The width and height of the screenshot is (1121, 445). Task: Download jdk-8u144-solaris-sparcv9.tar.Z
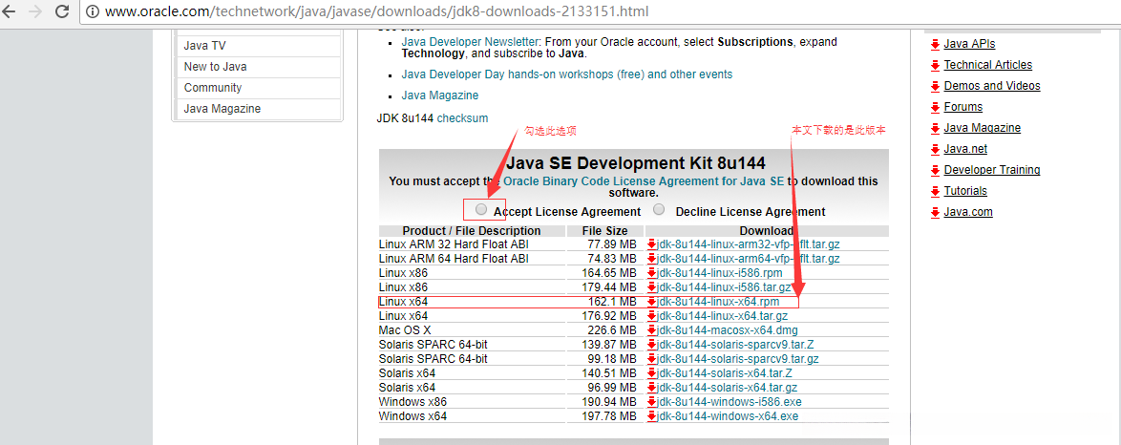pos(735,345)
